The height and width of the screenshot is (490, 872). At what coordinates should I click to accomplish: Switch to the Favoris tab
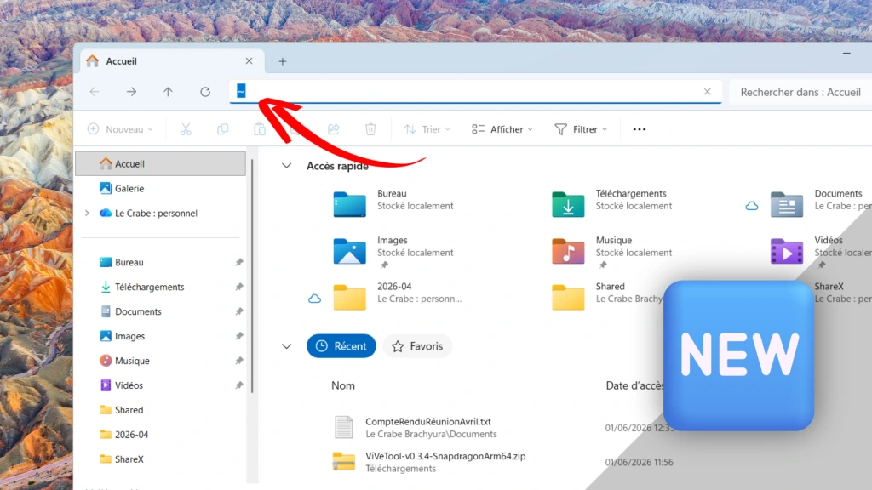point(417,346)
